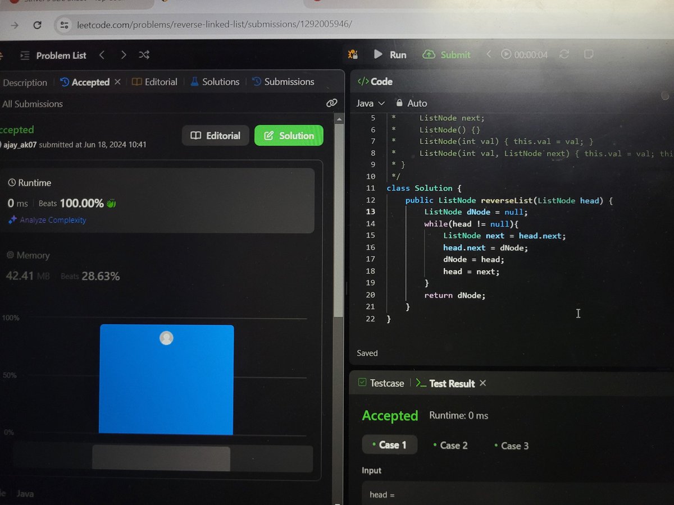Click the blue runtime distribution bar
Image resolution: width=674 pixels, height=505 pixels.
[166, 380]
